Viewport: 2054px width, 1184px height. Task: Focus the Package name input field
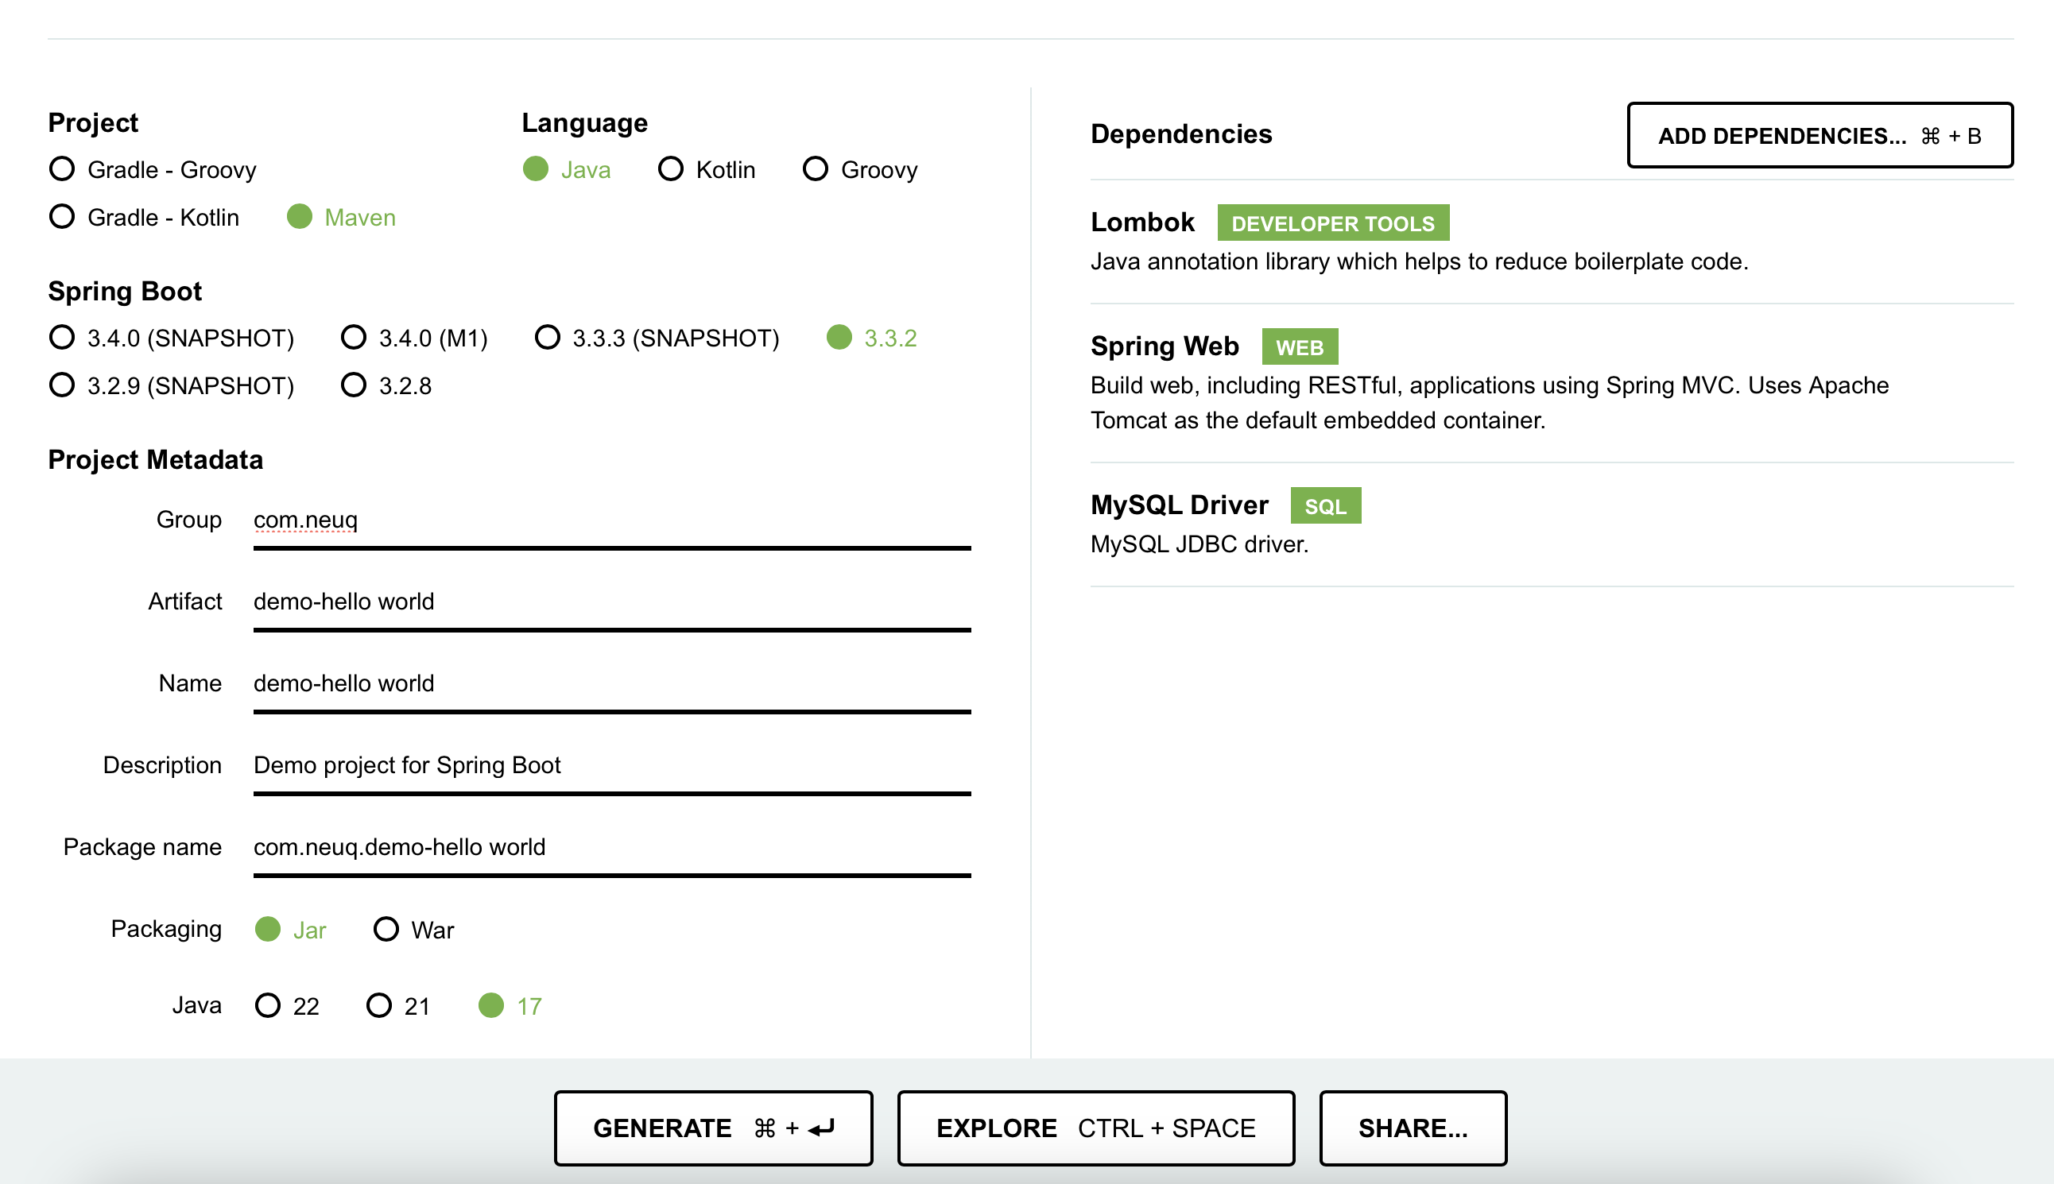612,848
